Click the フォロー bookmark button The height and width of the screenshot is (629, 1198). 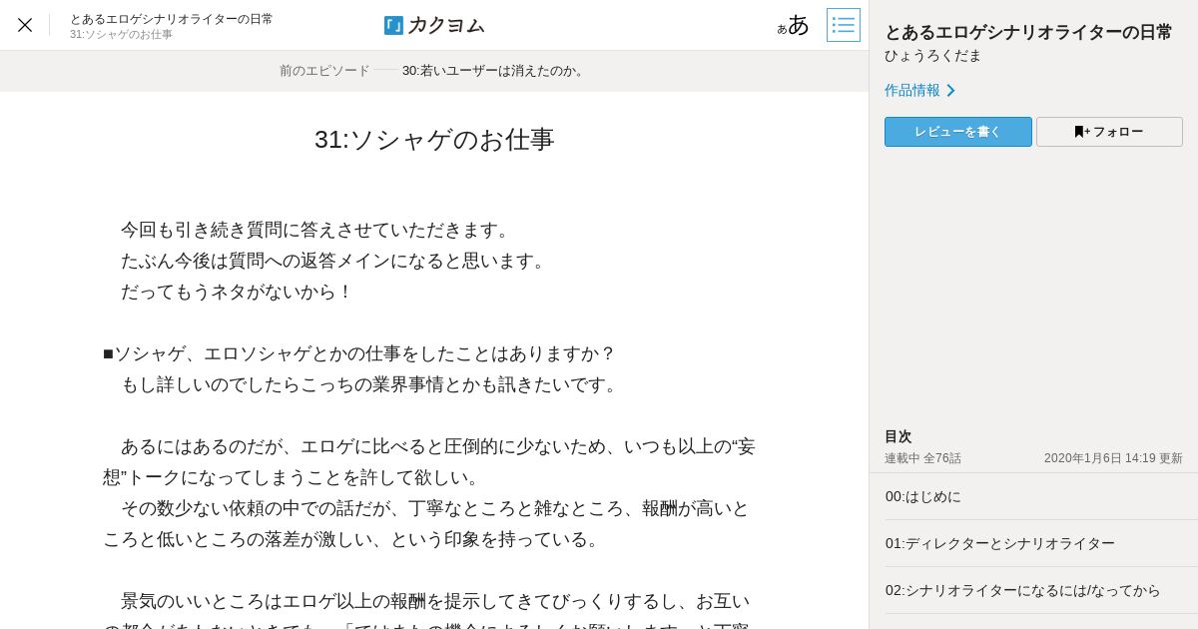click(1109, 132)
